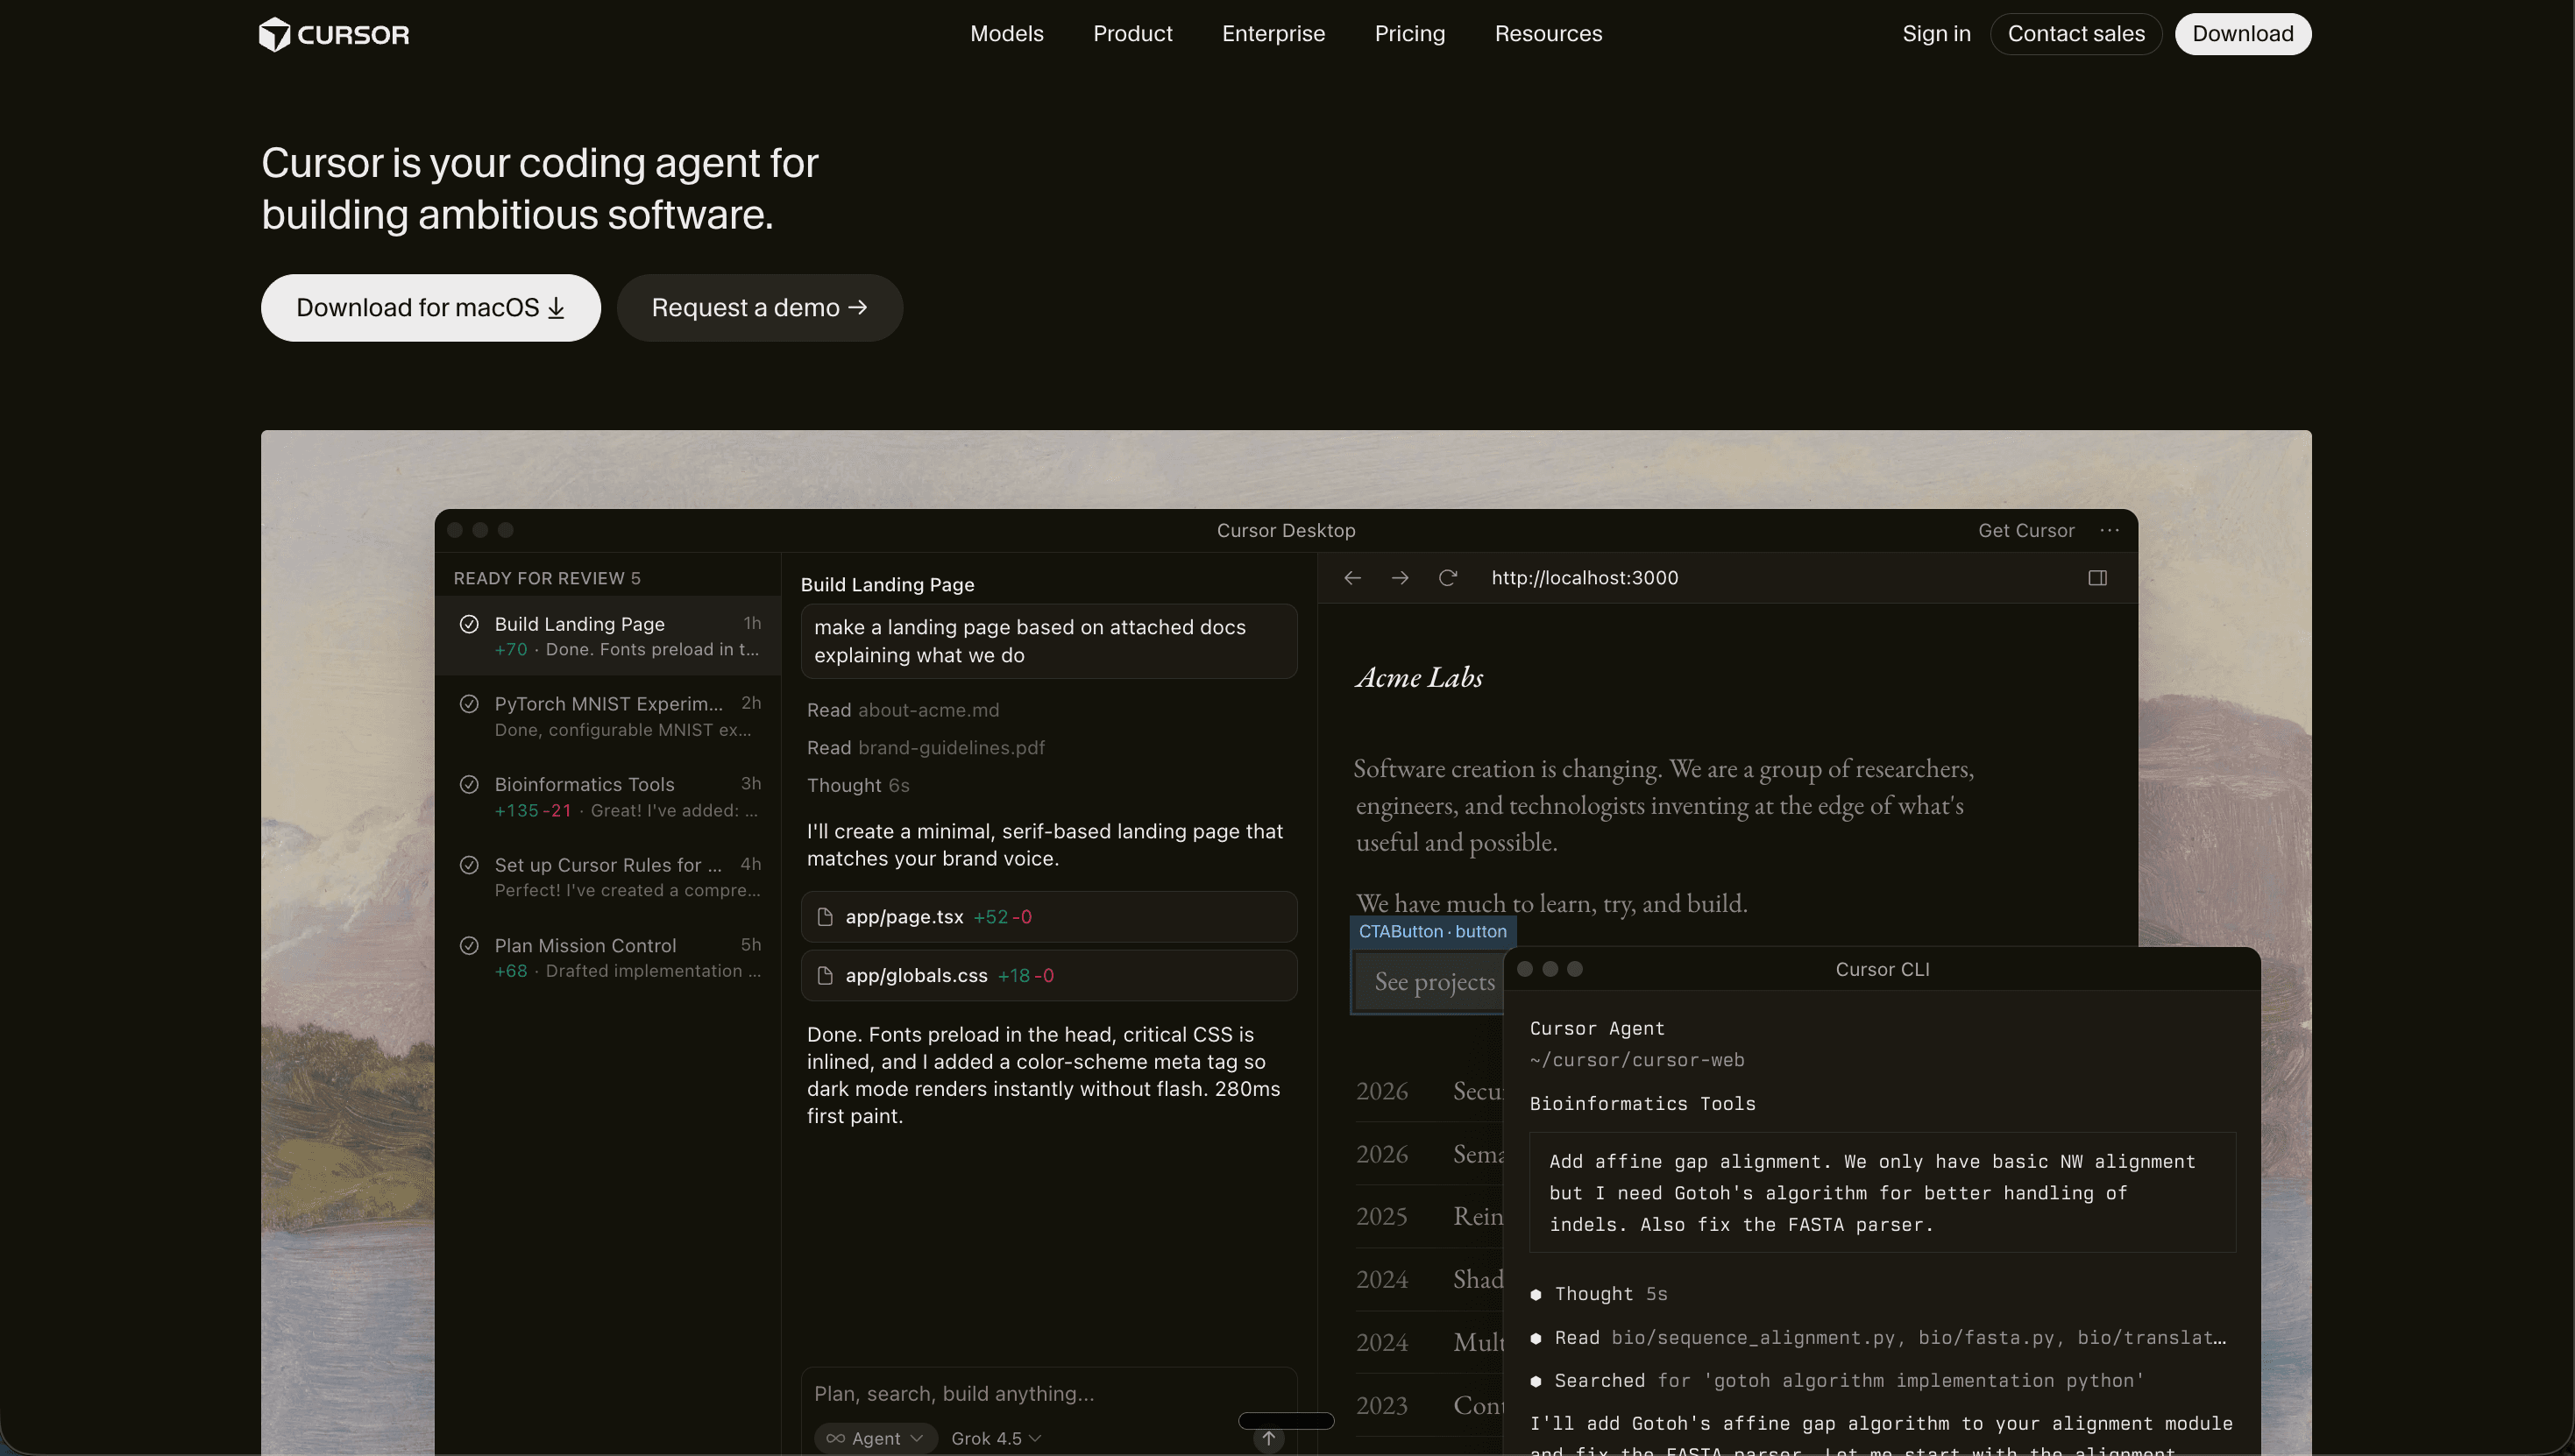Click the 2023 project row
Viewport: 2575px width, 1456px height.
pos(1429,1406)
